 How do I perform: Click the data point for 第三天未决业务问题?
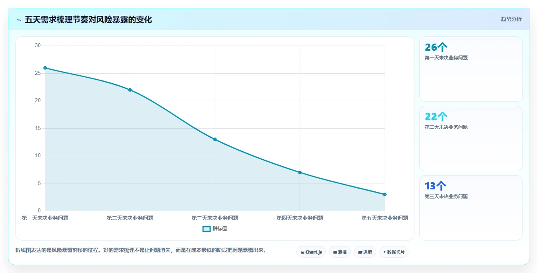[x=215, y=139]
